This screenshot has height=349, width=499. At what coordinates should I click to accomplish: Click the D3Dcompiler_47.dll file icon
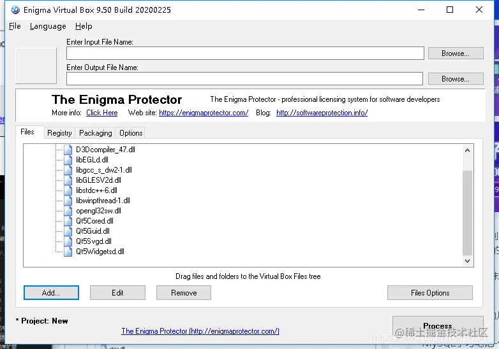tap(68, 150)
